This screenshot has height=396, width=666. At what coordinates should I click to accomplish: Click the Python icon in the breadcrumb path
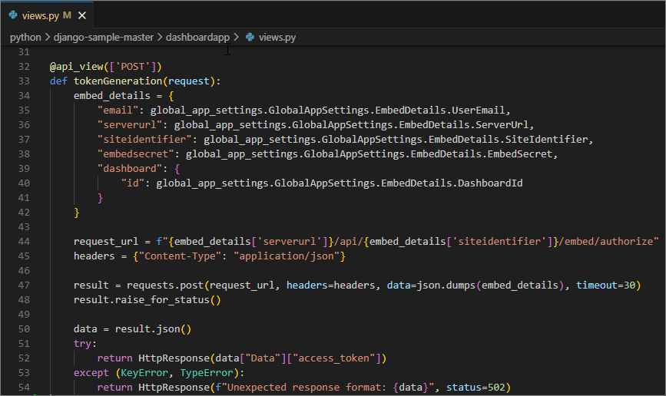(x=250, y=37)
